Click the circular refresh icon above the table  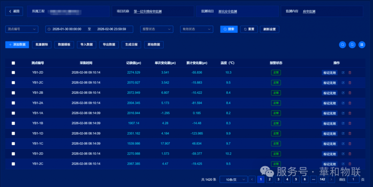coord(352,44)
